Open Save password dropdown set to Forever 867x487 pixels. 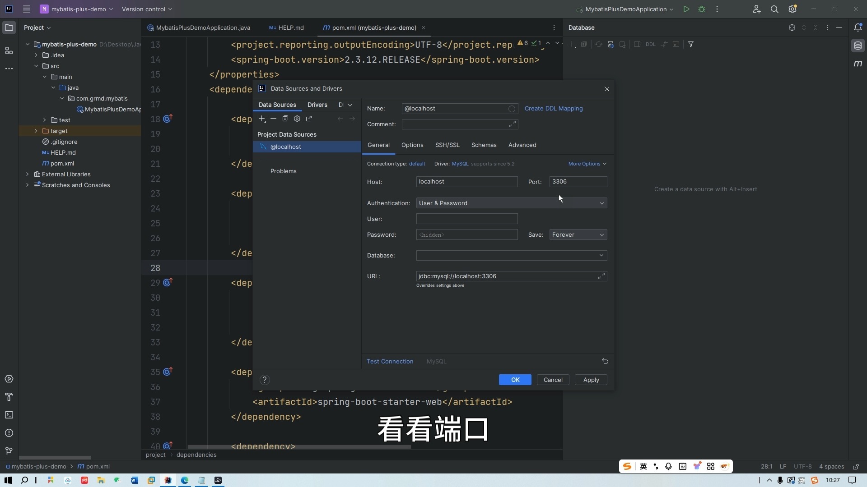[x=578, y=234]
